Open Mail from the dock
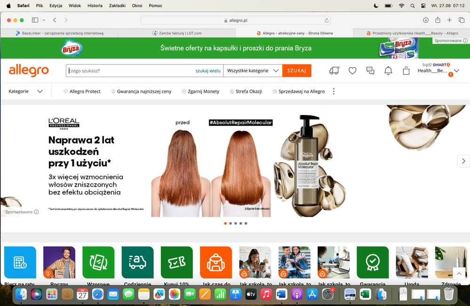The height and width of the screenshot is (306, 470). click(113, 295)
